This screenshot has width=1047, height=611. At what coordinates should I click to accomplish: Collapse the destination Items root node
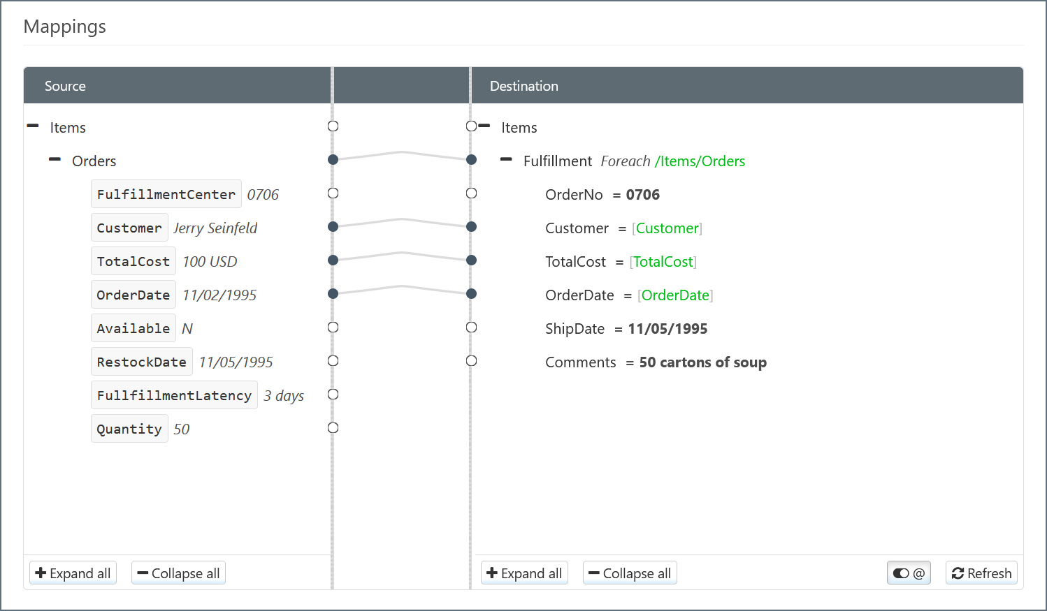coord(484,126)
